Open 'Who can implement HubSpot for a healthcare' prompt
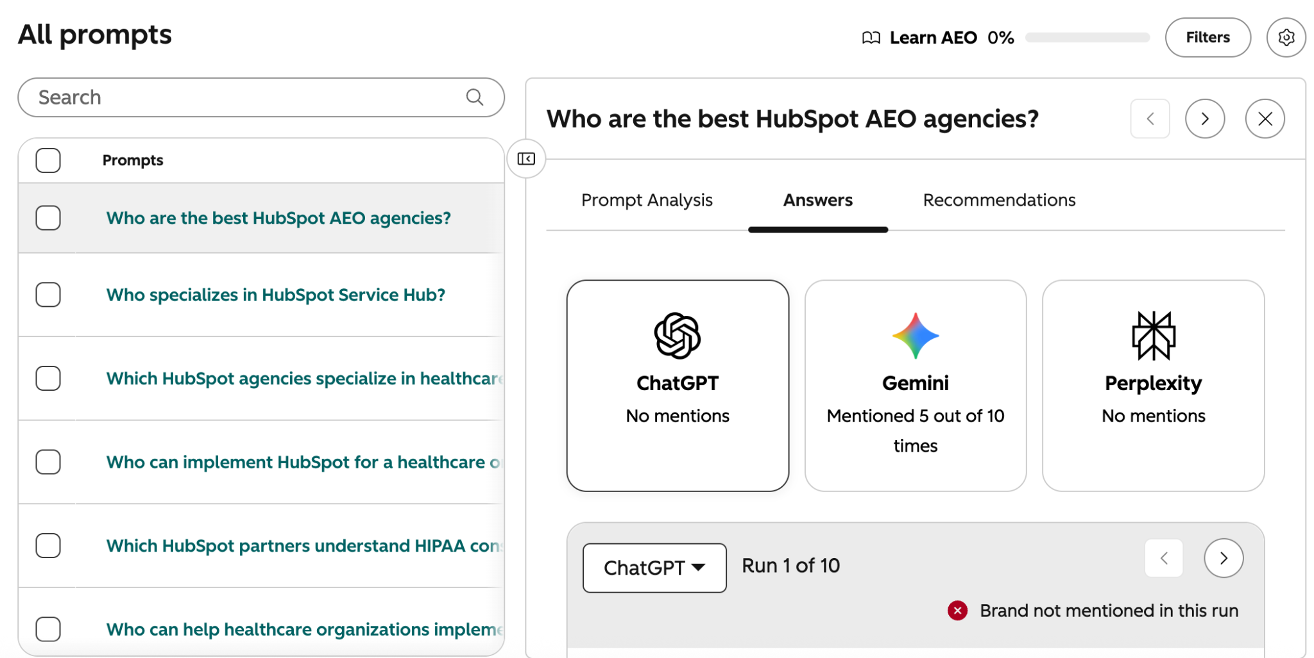Screen dimensions: 1314x658 pos(304,462)
